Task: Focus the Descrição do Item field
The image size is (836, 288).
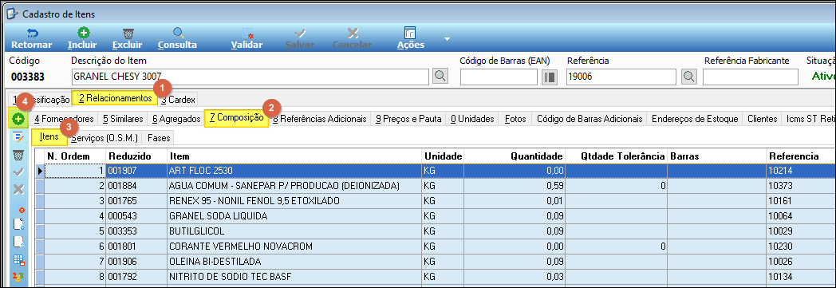Action: 250,77
